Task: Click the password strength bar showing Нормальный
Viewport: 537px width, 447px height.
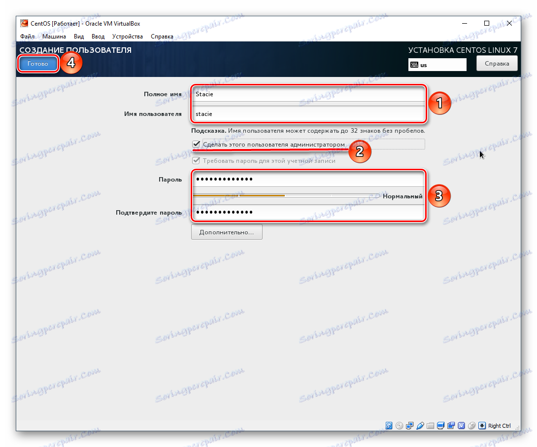Action: tap(286, 195)
